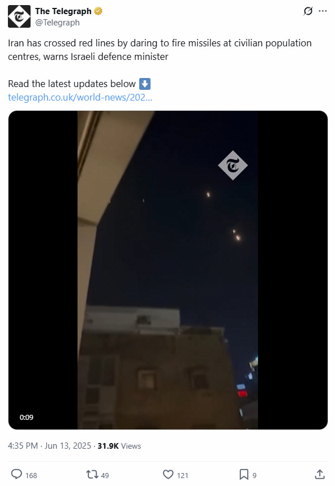Image resolution: width=335 pixels, height=486 pixels.
Task: Bookmark this post
Action: coord(244,474)
